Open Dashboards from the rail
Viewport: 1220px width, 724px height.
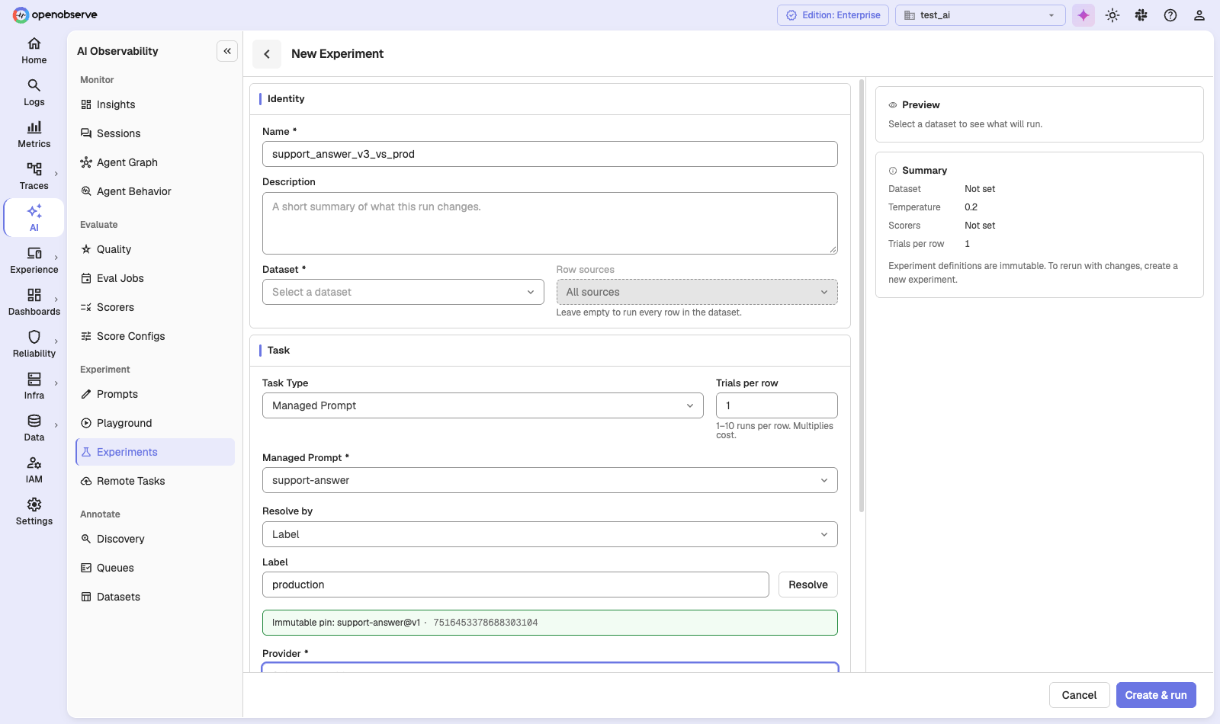[x=34, y=303]
